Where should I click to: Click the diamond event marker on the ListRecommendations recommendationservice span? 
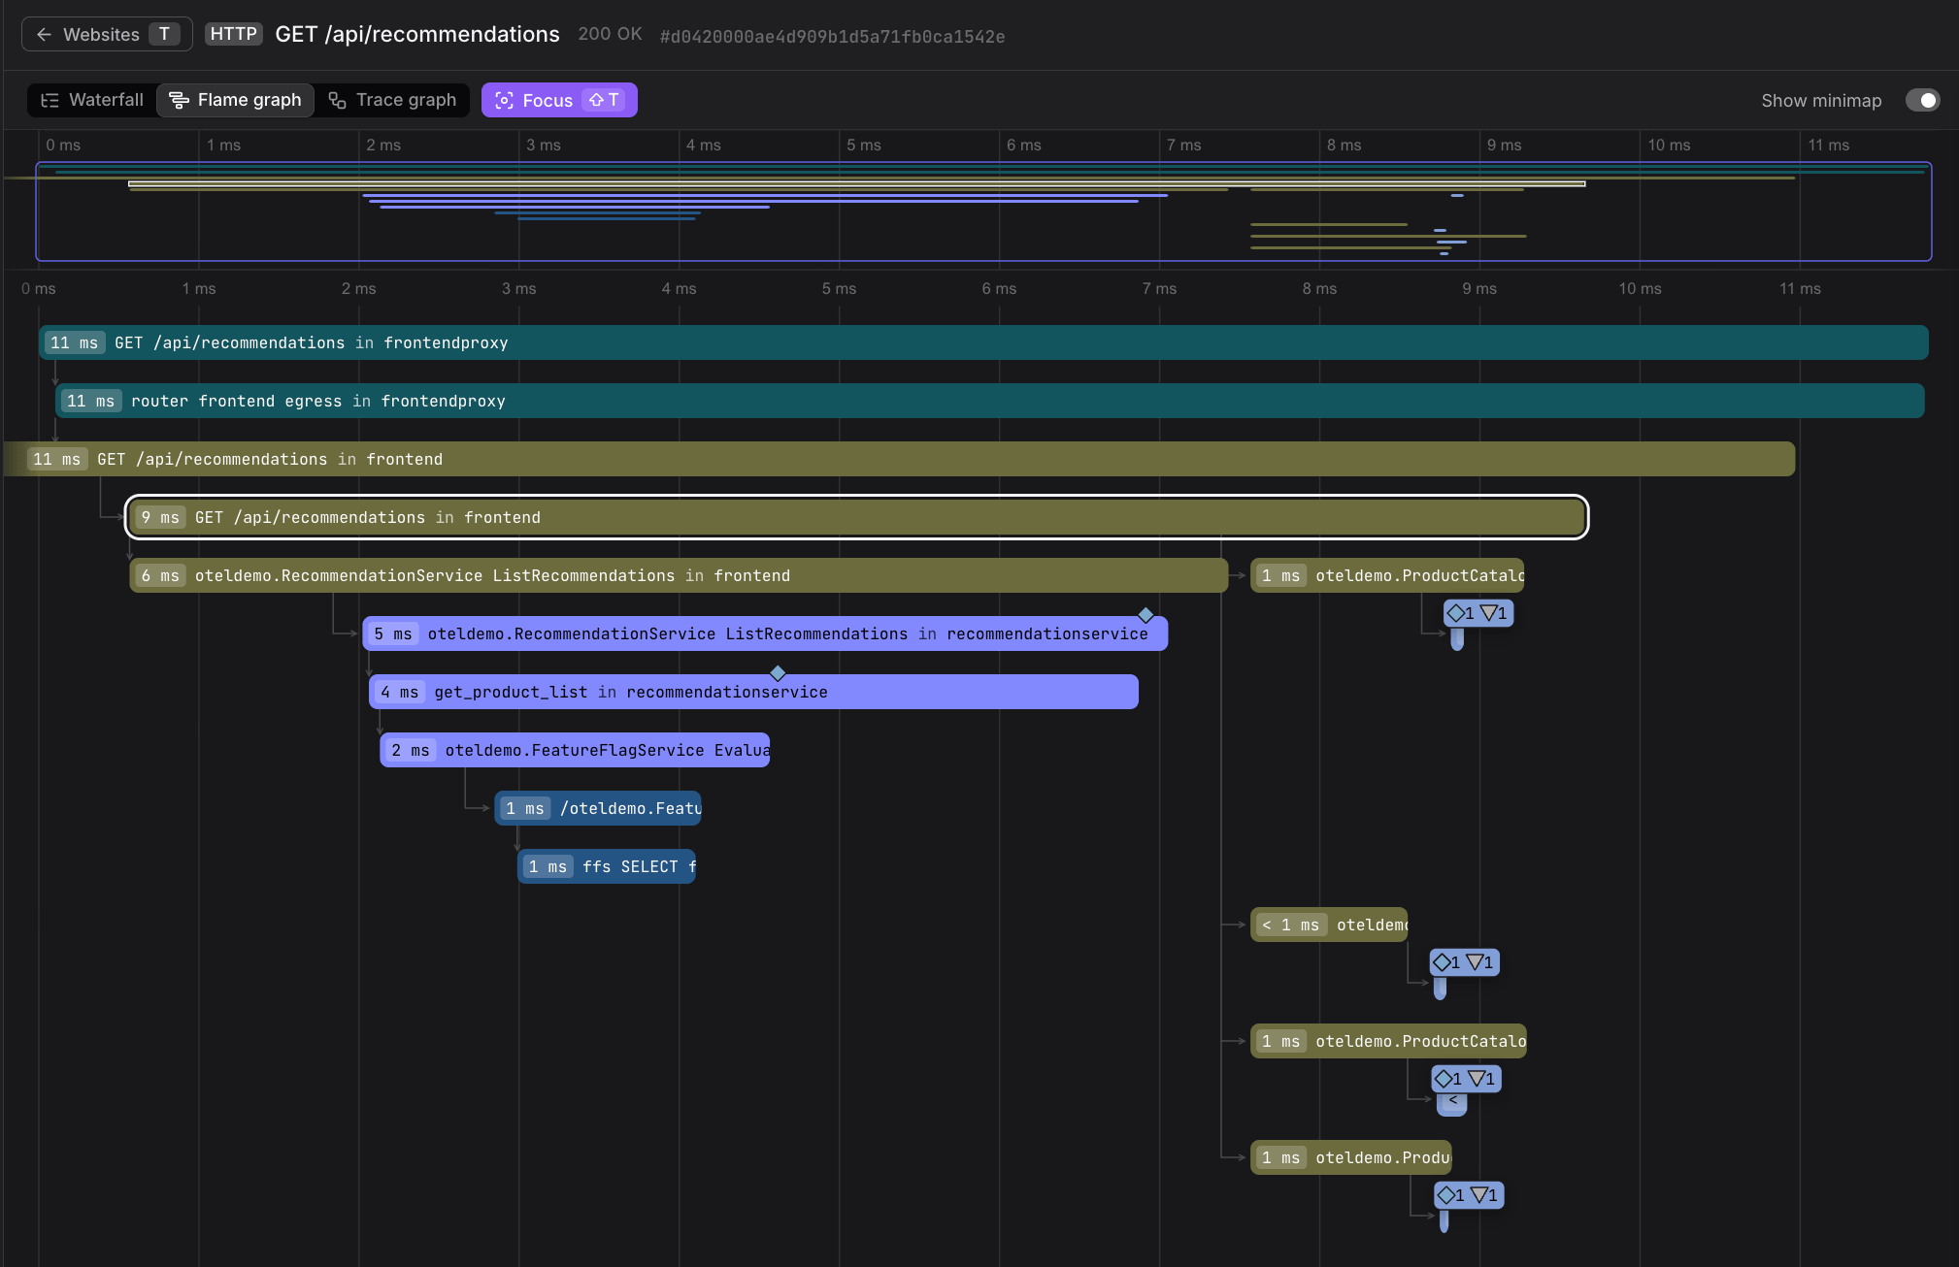(1146, 615)
